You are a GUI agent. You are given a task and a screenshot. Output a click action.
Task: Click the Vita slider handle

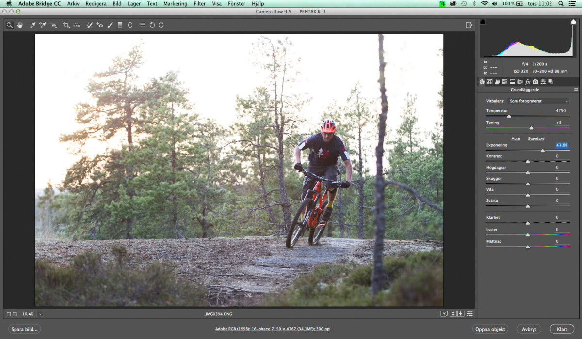click(x=528, y=195)
